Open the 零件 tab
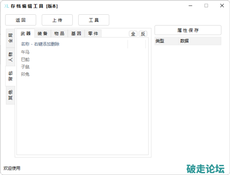The width and height of the screenshot is (230, 175). point(93,33)
